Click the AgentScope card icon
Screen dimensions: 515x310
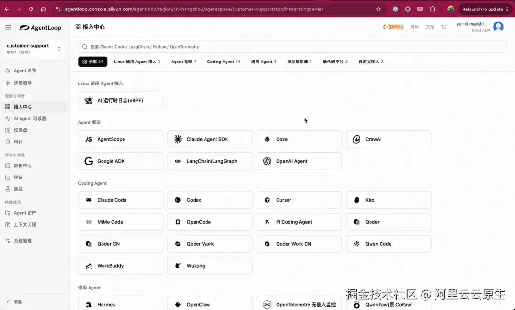pos(89,139)
